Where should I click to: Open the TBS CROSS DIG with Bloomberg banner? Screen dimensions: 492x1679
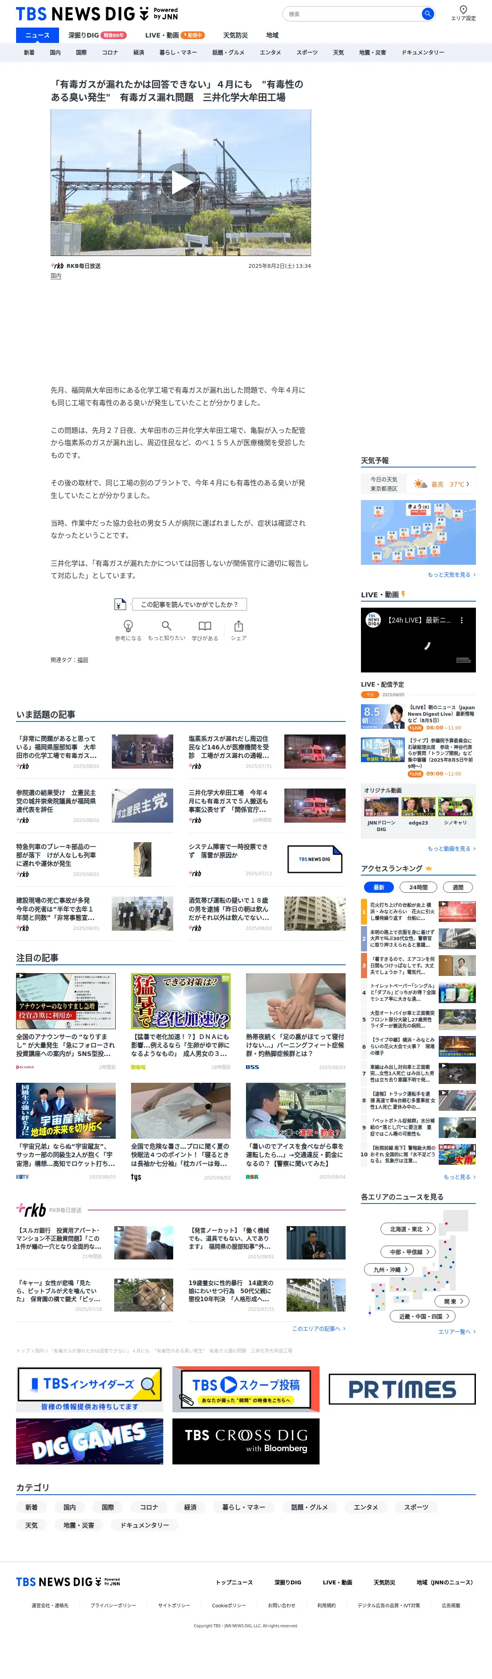[246, 1441]
